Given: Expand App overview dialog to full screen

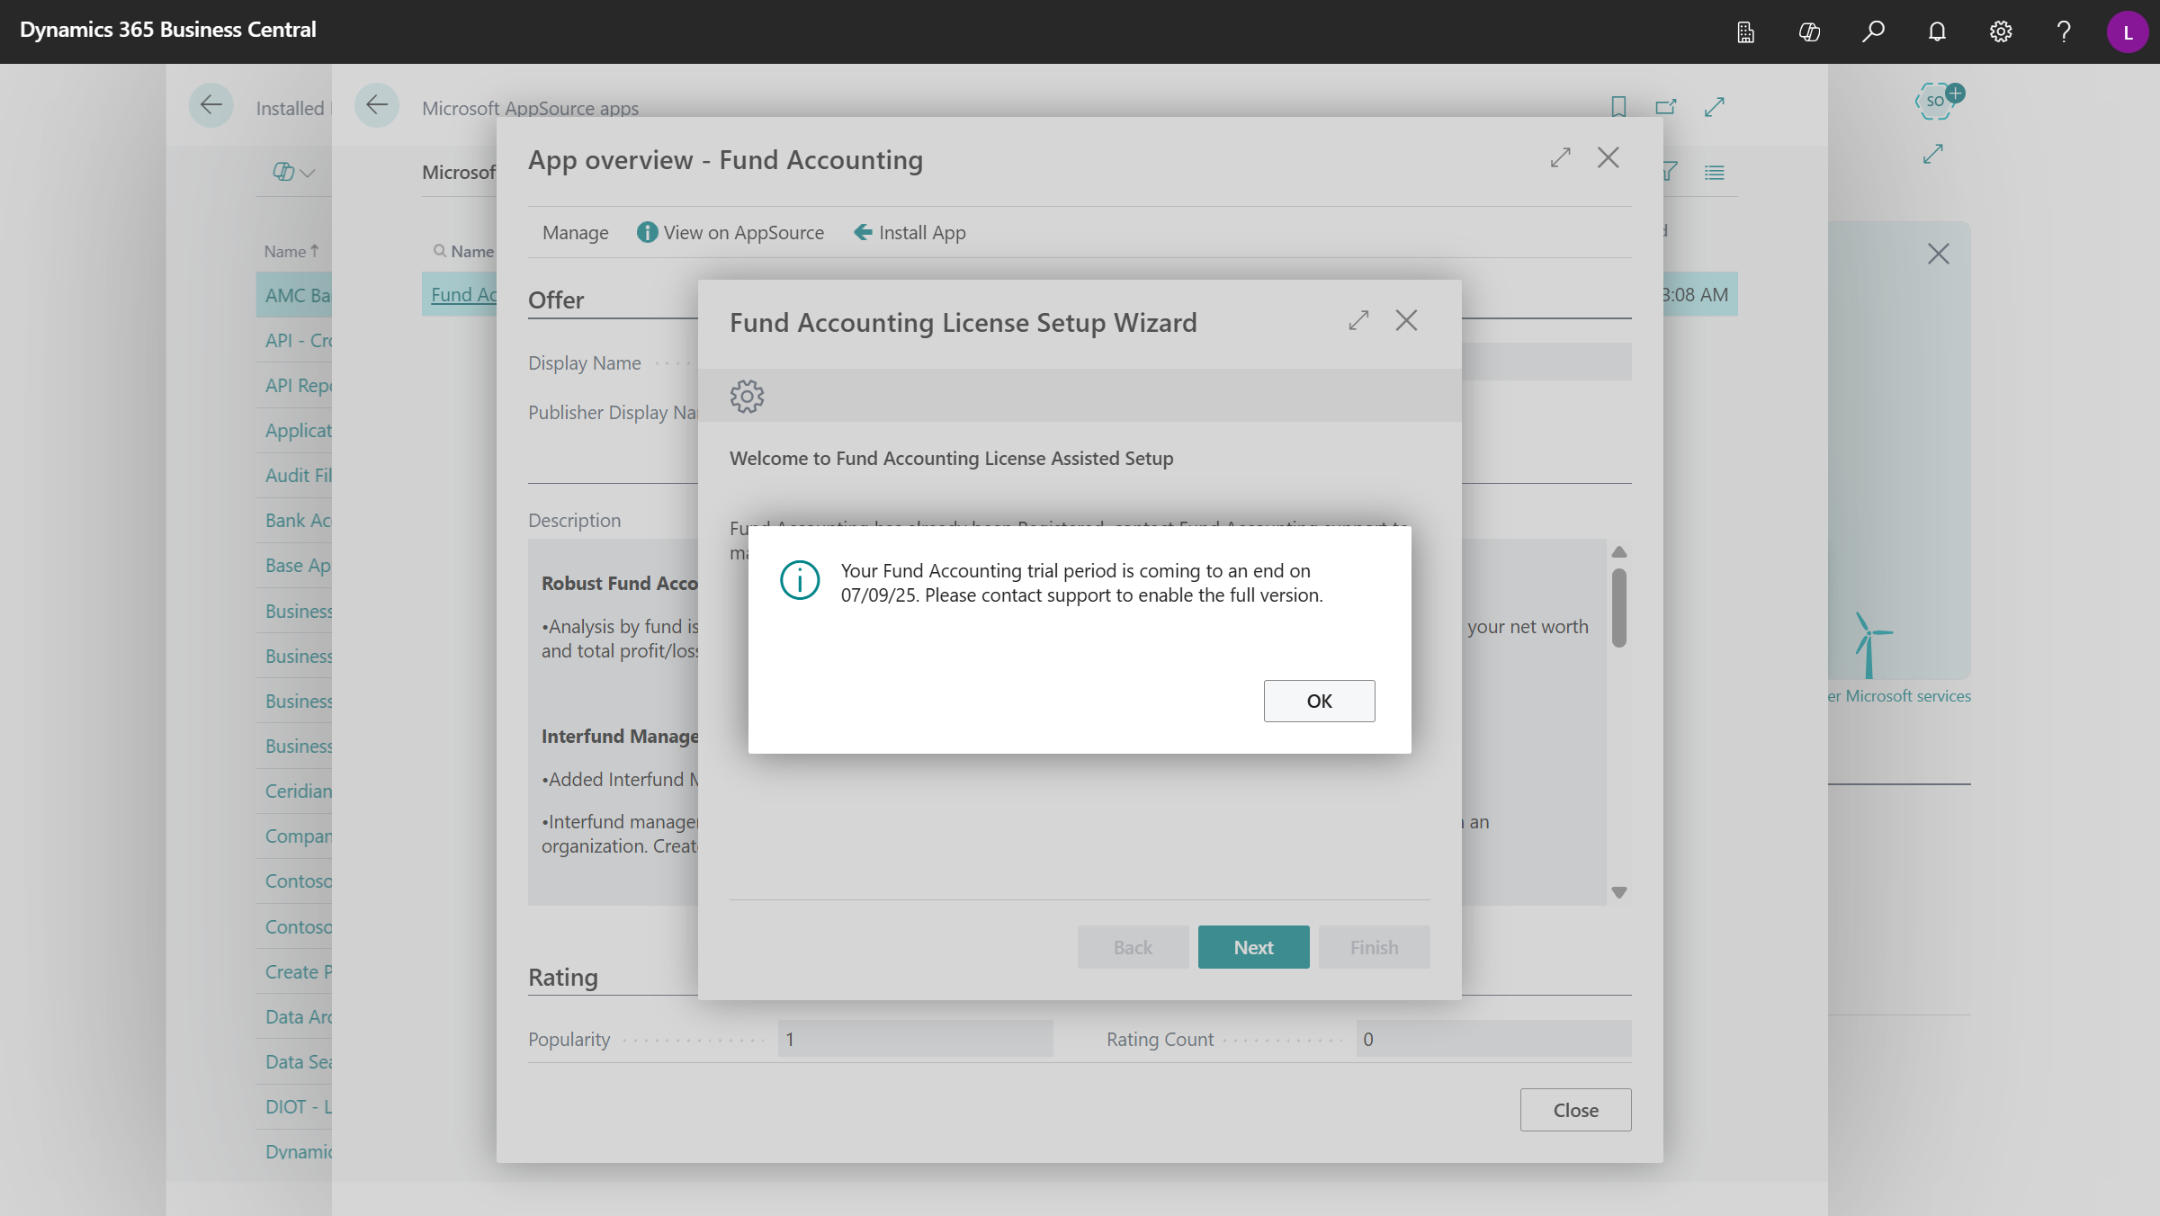Looking at the screenshot, I should [1561, 157].
